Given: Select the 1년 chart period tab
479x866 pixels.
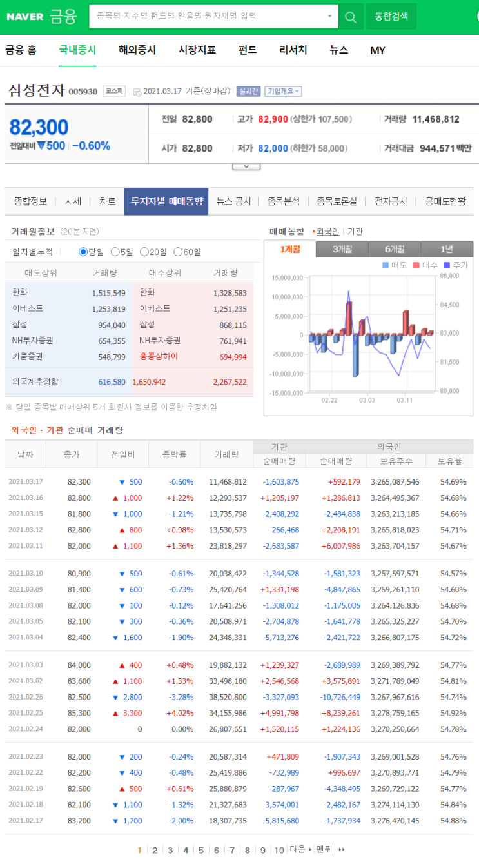Looking at the screenshot, I should (x=447, y=249).
